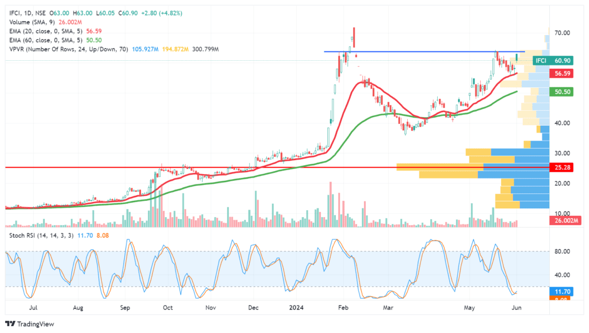
Task: Select the red 25.28 price level label
Action: (x=562, y=167)
